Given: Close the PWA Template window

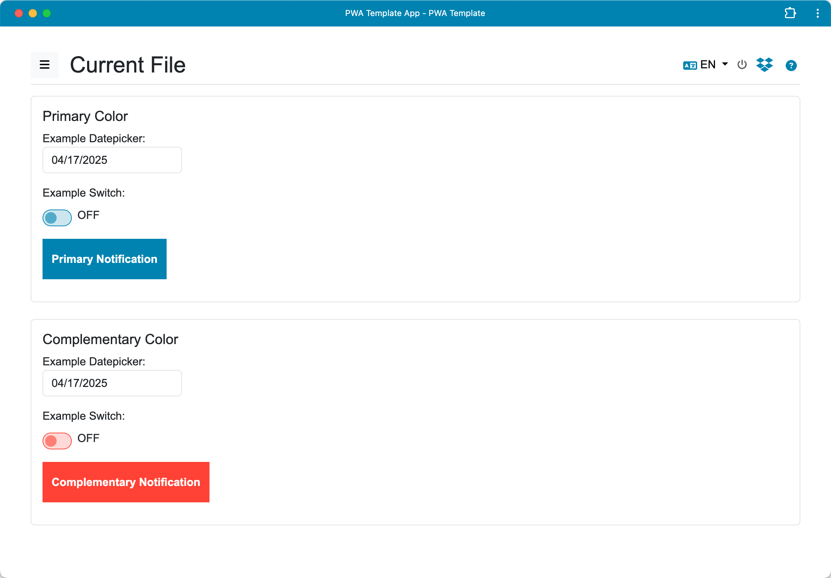Looking at the screenshot, I should point(19,13).
